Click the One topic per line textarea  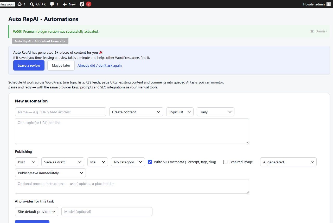coord(132,131)
